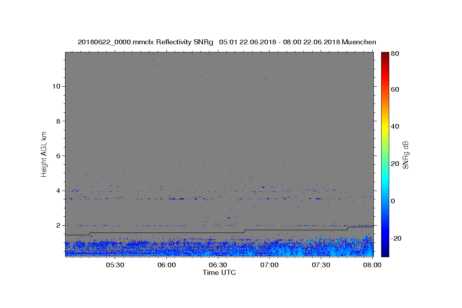Click the plot title text starting '20180622_0000.mmclx'
The width and height of the screenshot is (462, 308).
[x=227, y=42]
